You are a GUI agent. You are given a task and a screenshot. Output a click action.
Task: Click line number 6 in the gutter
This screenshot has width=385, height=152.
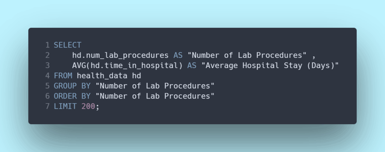pos(47,96)
